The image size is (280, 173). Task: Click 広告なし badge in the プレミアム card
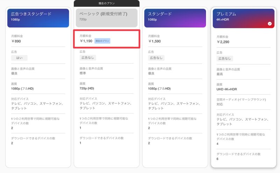[225, 58]
